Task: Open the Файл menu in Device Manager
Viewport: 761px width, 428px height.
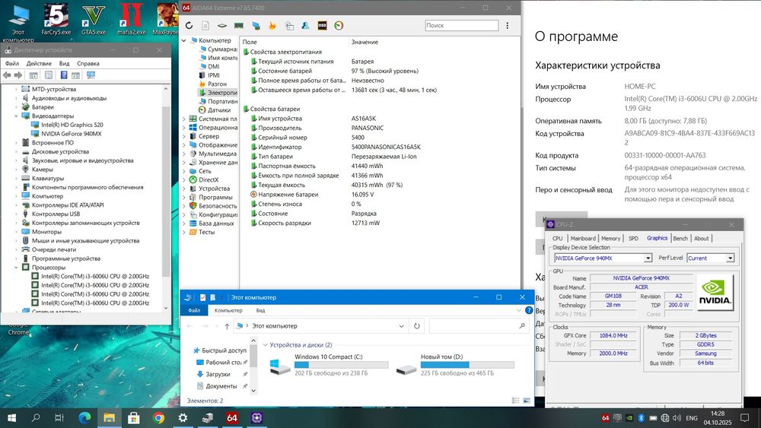Action: point(11,64)
